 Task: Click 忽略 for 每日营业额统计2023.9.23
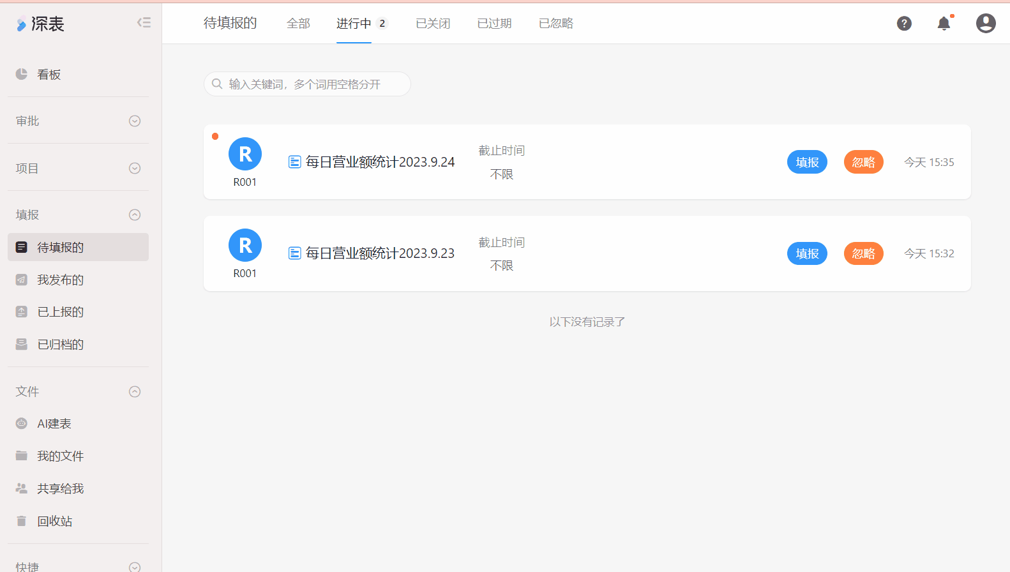[x=863, y=253]
